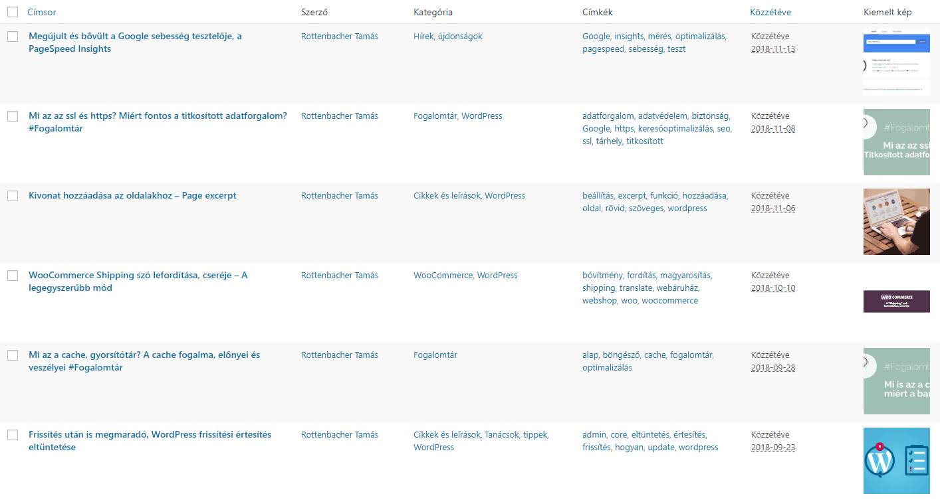The image size is (940, 502).
Task: Click author Rottenbacher Tamás on cache post
Action: tap(339, 355)
